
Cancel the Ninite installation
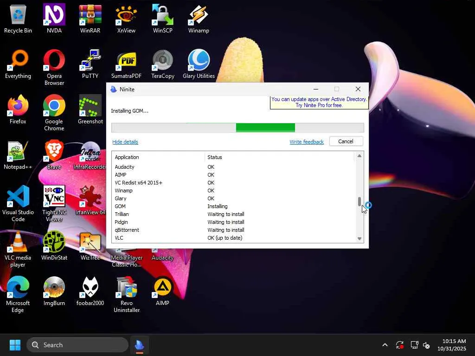click(x=346, y=141)
